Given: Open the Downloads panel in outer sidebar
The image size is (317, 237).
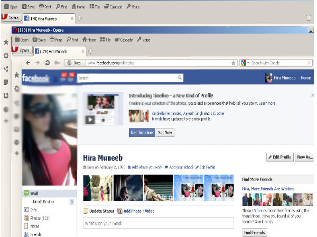Looking at the screenshot, I should pyautogui.click(x=6, y=95).
